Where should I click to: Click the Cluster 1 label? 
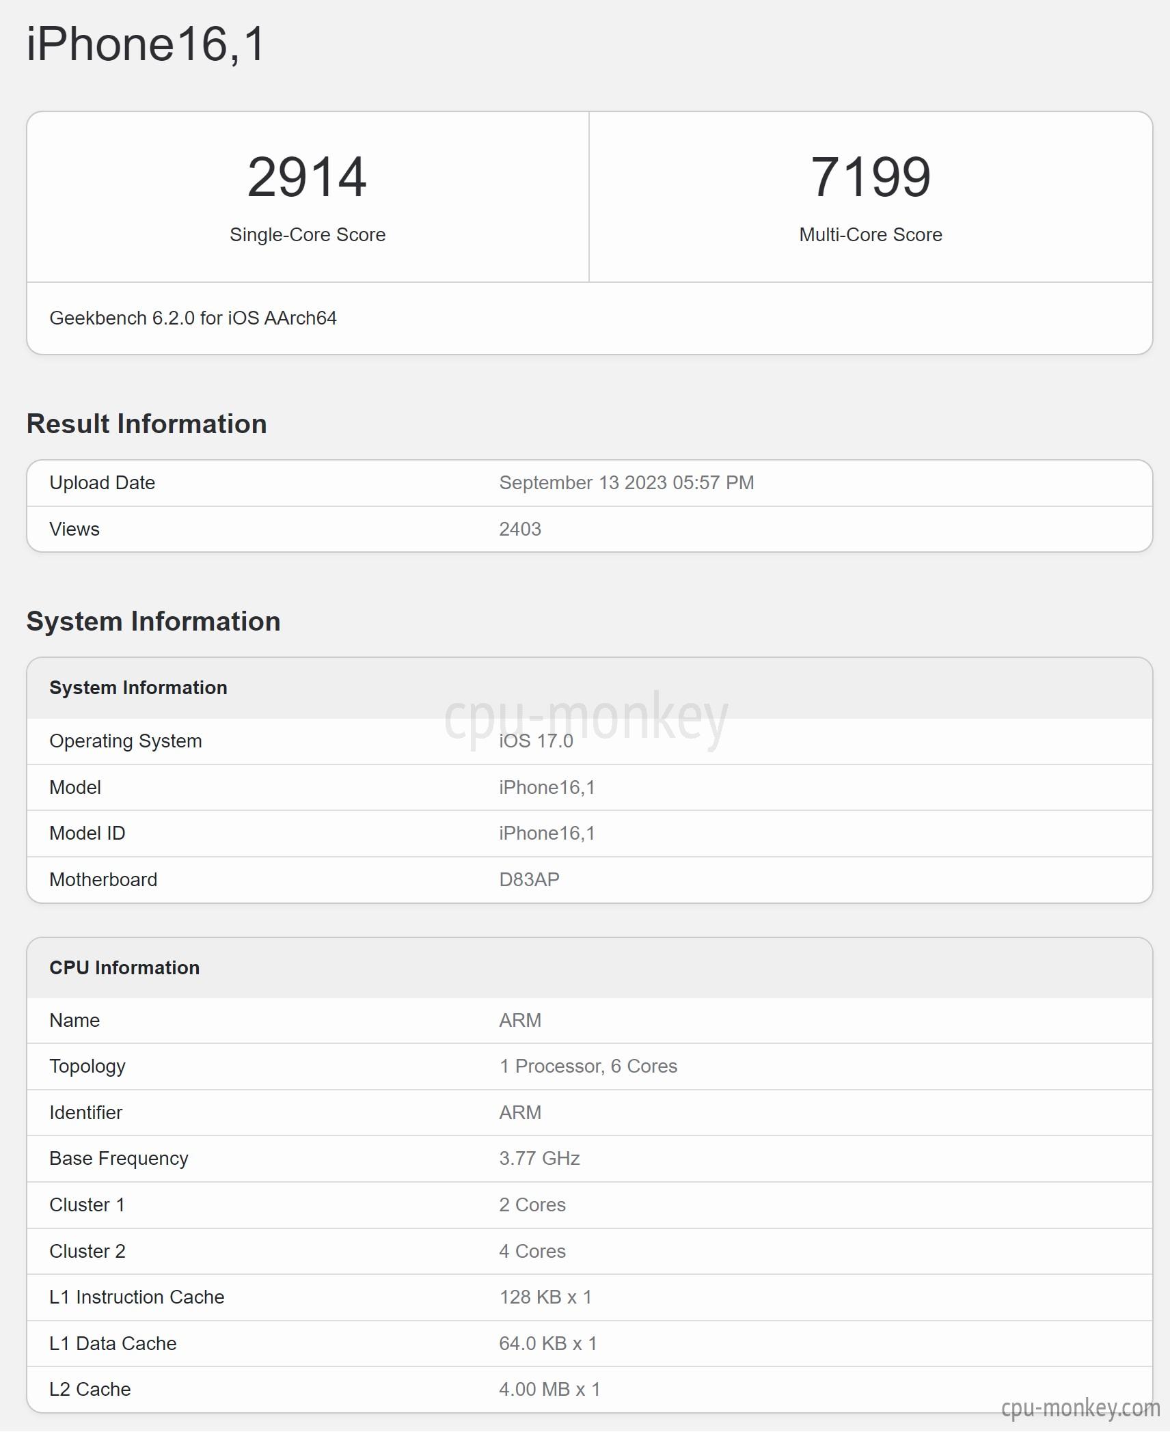87,1204
